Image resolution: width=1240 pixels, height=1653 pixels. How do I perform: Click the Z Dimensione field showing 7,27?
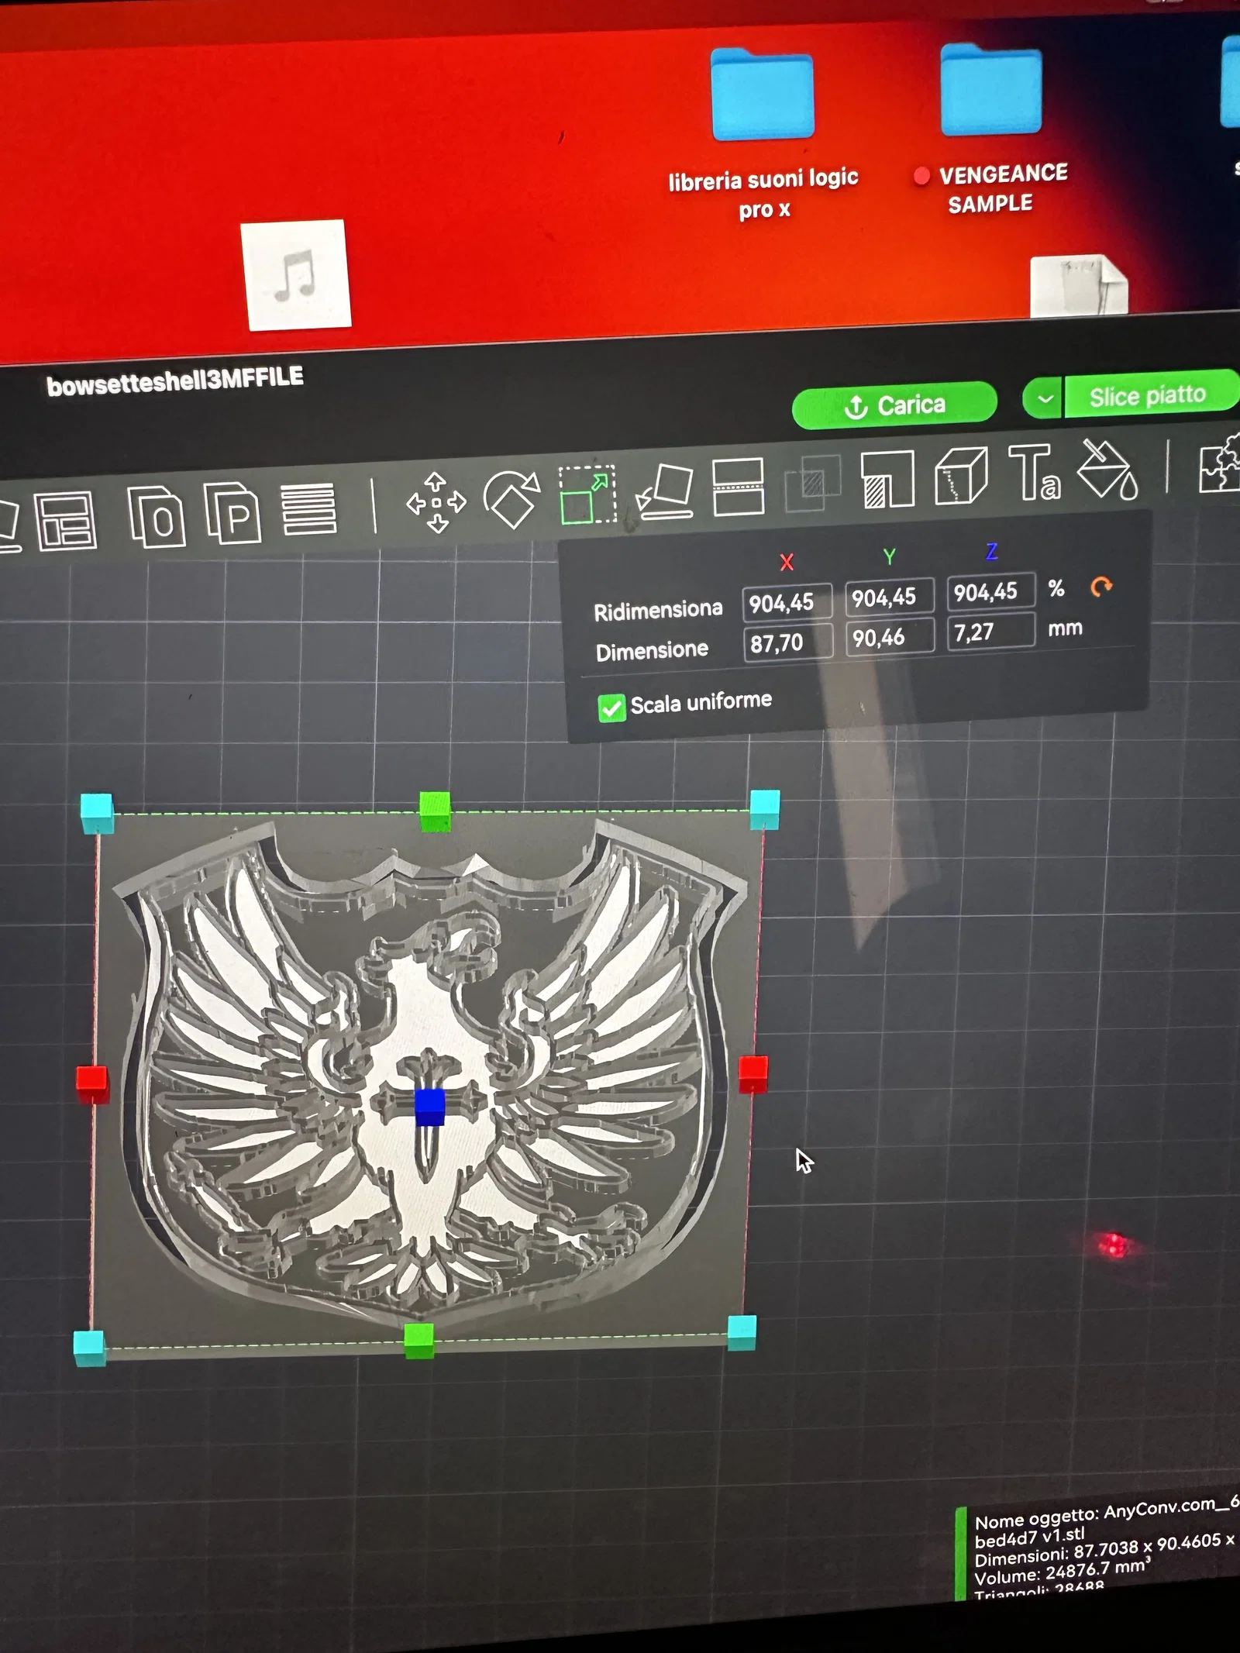(x=990, y=632)
